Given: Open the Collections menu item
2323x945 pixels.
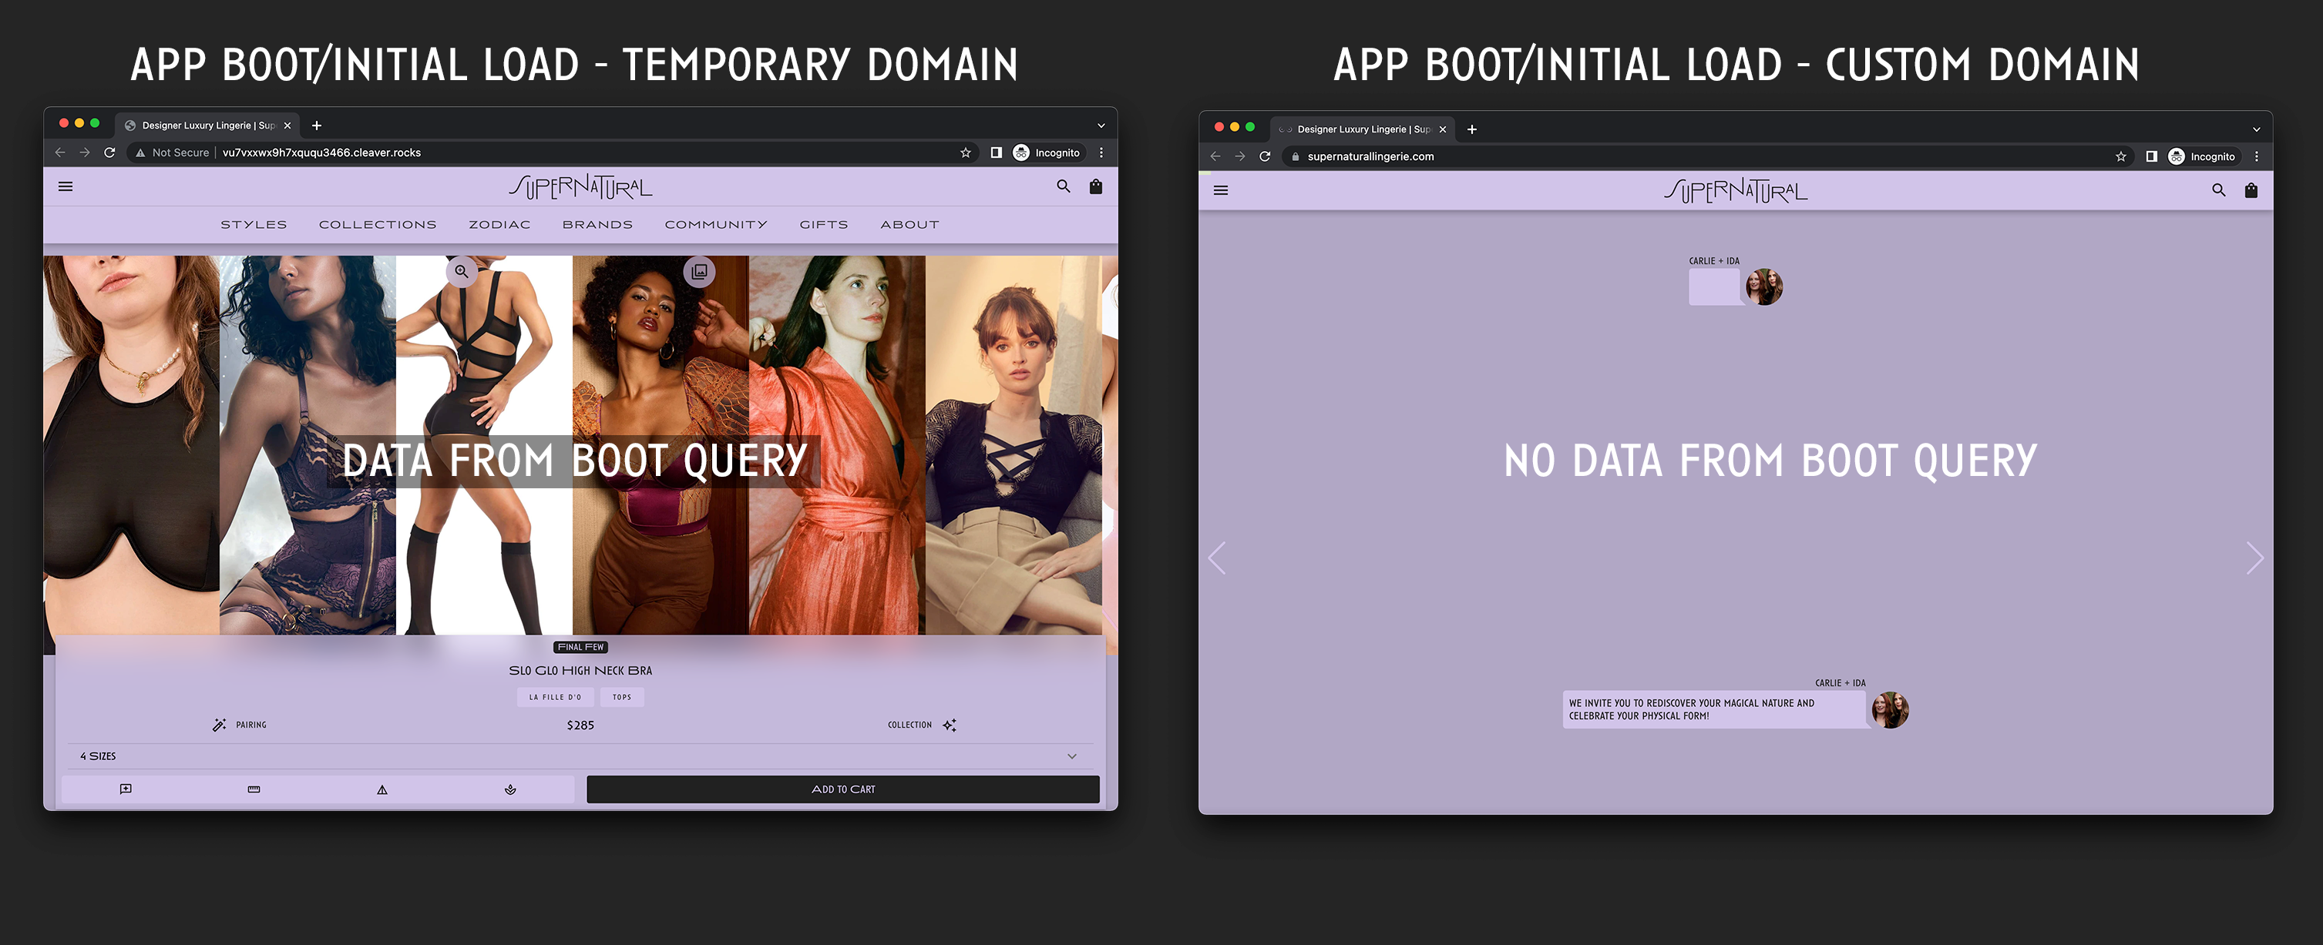Looking at the screenshot, I should pos(377,224).
